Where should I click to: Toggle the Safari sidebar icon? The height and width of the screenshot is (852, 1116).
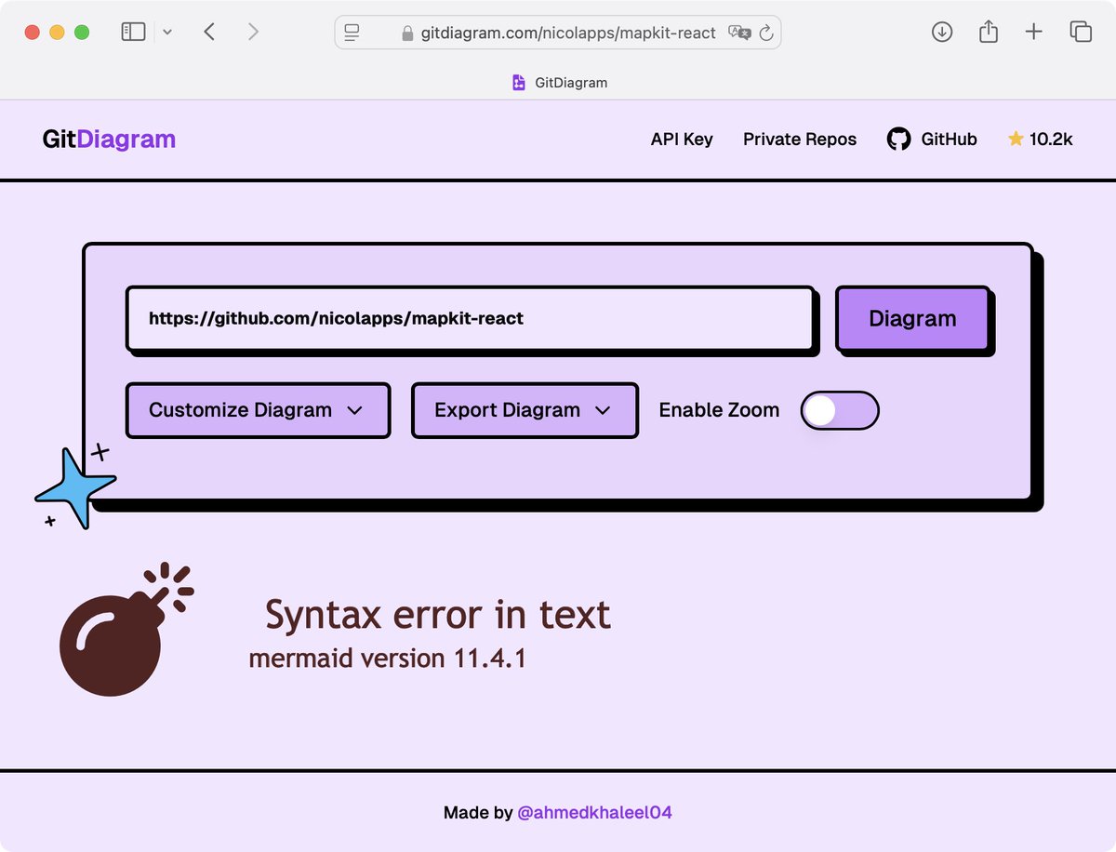[133, 32]
